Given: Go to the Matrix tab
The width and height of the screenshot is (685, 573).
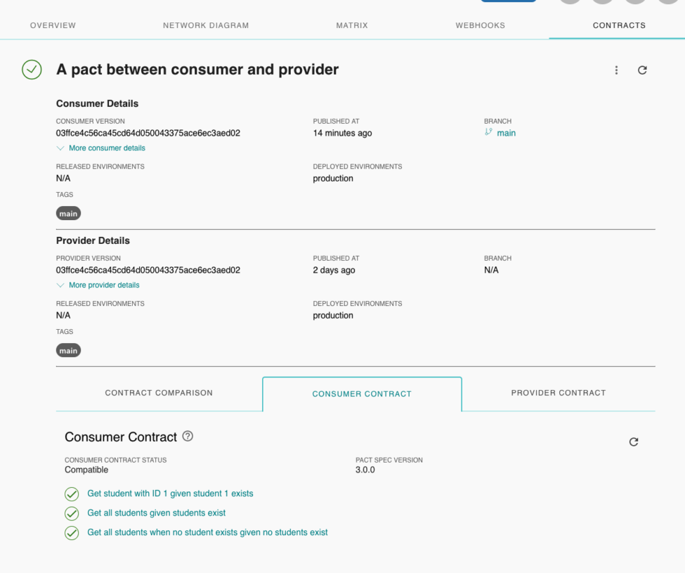Looking at the screenshot, I should [x=352, y=25].
